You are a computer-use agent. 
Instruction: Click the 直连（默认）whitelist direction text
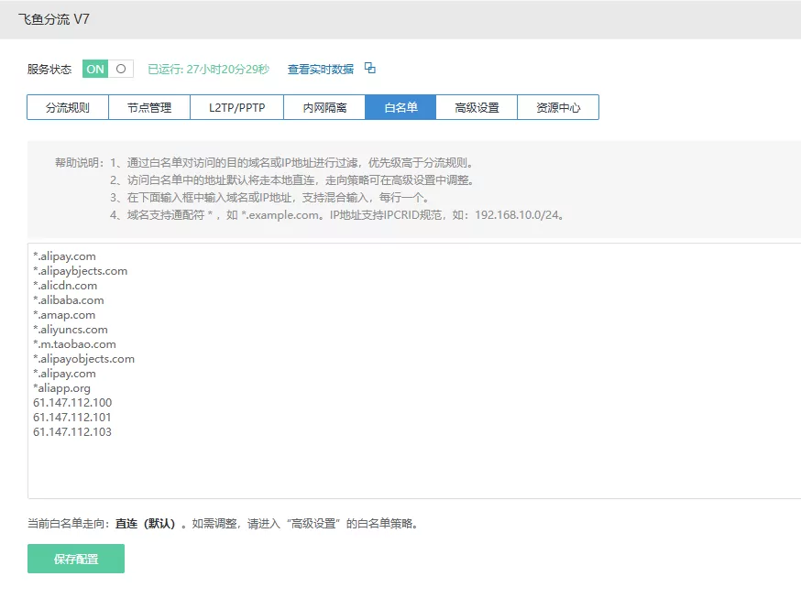pos(146,524)
